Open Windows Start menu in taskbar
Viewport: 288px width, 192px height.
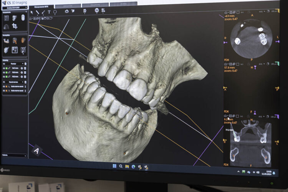click(x=114, y=166)
